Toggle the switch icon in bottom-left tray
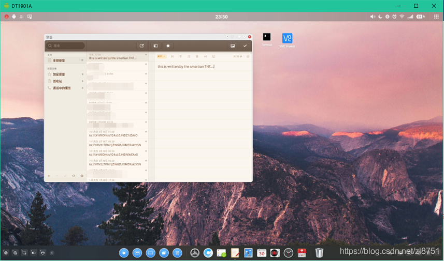The image size is (444, 261). click(33, 253)
